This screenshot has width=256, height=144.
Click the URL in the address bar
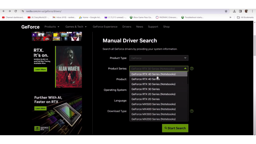(44, 11)
